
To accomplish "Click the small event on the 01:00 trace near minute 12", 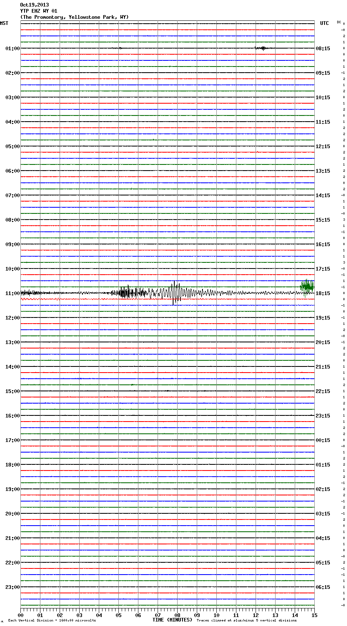I will [260, 48].
